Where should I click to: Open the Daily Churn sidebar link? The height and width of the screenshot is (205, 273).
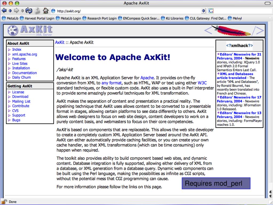point(21,77)
